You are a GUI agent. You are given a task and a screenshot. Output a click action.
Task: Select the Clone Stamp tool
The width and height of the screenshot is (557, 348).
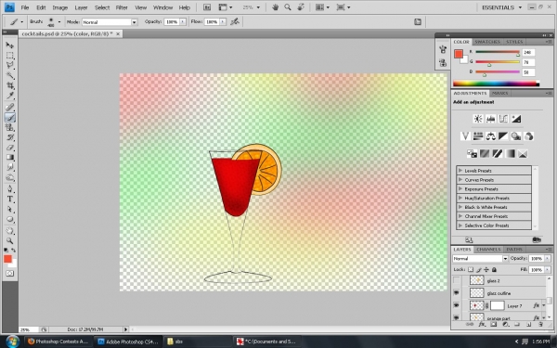click(10, 127)
